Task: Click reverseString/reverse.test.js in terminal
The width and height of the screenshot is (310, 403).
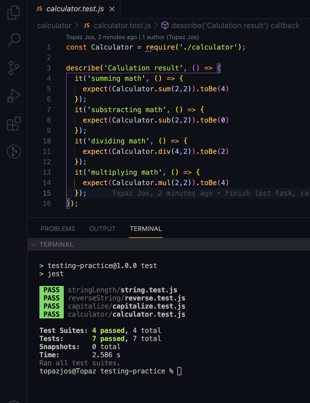Action: click(x=127, y=298)
